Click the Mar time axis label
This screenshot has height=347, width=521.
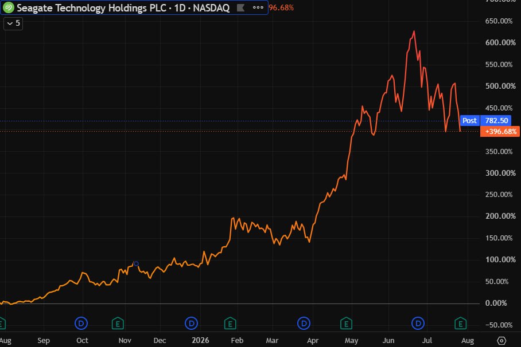point(272,341)
